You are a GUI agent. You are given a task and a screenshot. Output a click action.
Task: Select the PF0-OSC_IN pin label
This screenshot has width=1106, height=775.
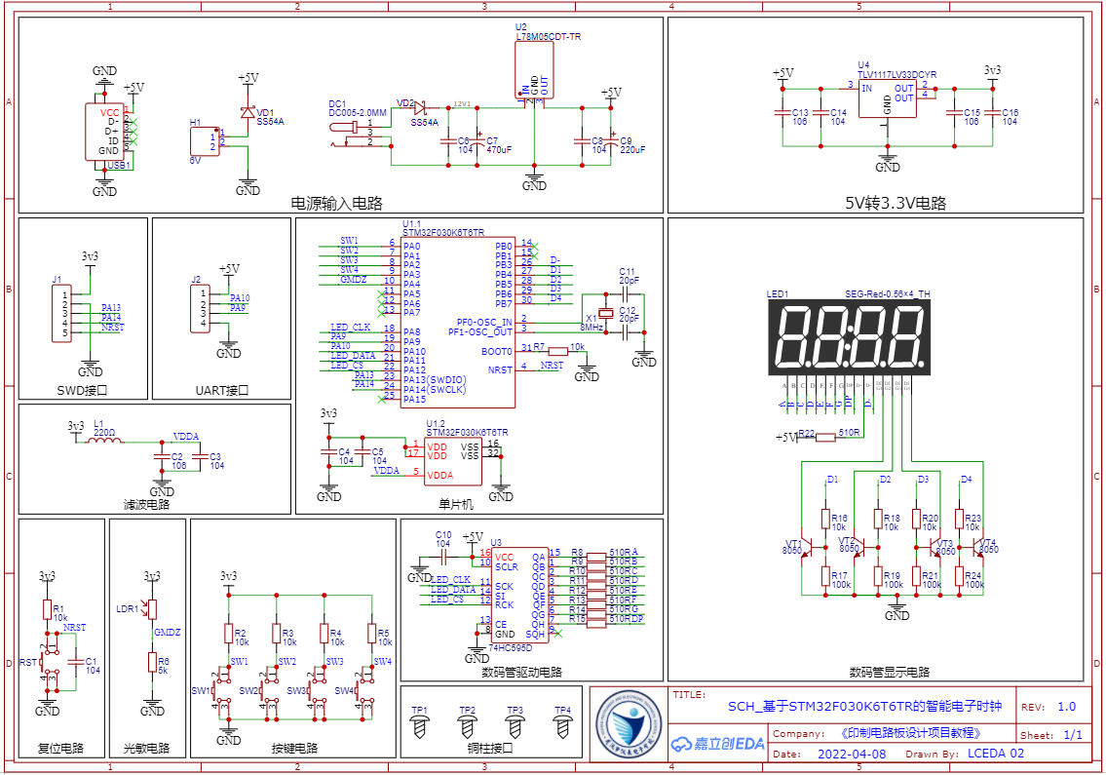484,323
